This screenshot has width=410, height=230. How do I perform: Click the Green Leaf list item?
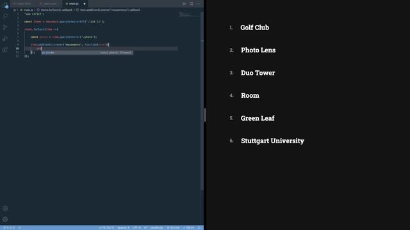click(x=258, y=118)
